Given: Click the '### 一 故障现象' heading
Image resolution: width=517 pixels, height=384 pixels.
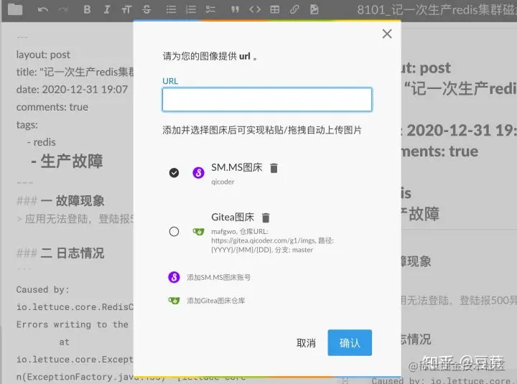Looking at the screenshot, I should pyautogui.click(x=60, y=200).
